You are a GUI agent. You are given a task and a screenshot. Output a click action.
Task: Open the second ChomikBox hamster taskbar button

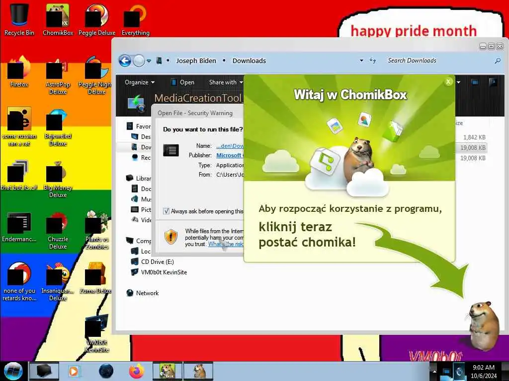199,371
